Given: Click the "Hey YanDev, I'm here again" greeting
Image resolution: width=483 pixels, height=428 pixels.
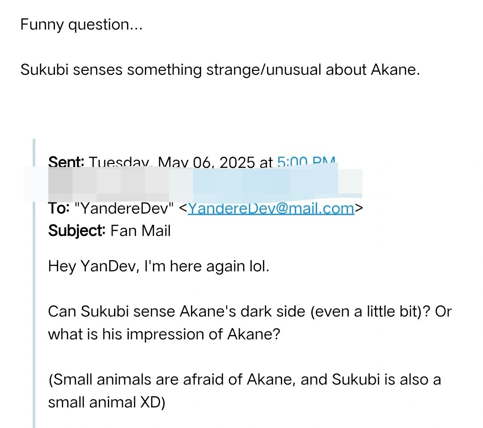Looking at the screenshot, I should point(159,266).
